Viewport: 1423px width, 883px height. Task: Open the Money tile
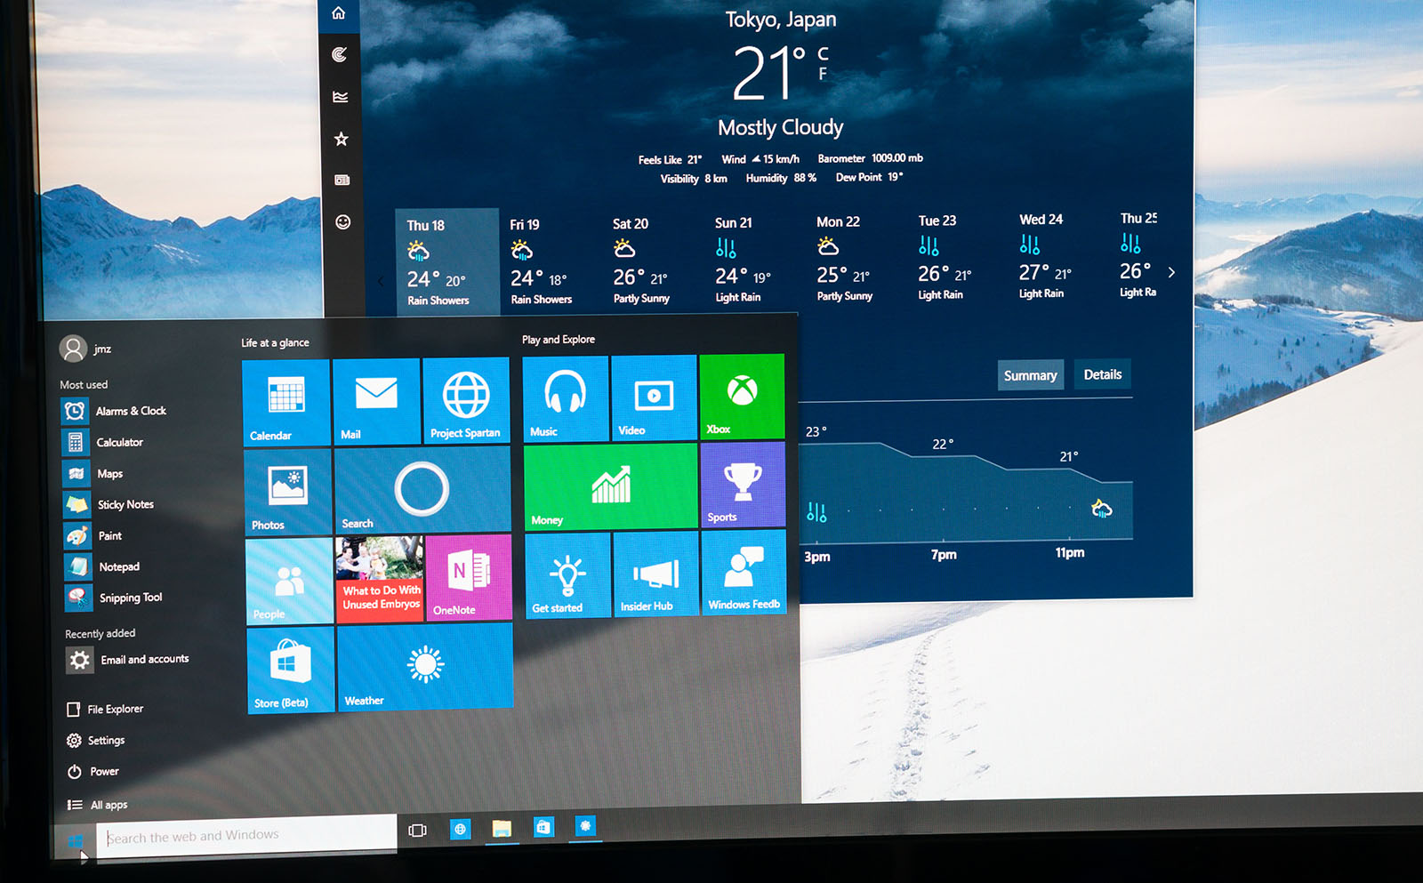[610, 487]
